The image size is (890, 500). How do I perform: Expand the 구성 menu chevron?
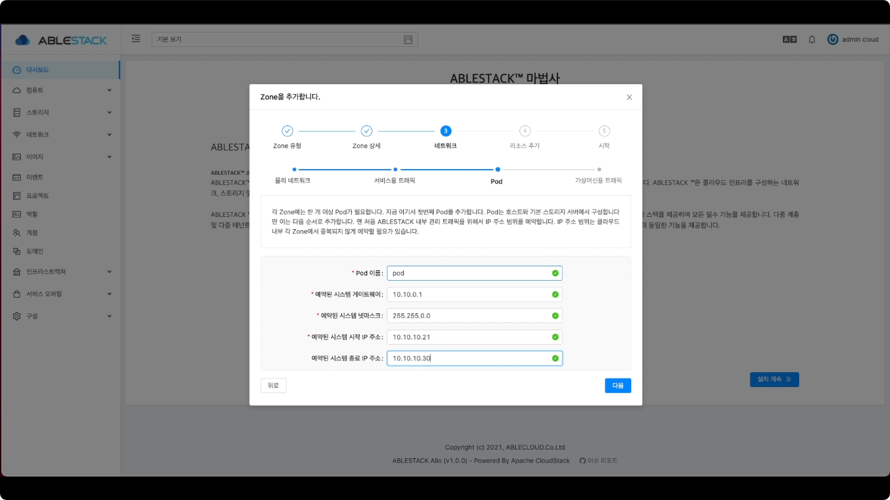click(x=109, y=316)
